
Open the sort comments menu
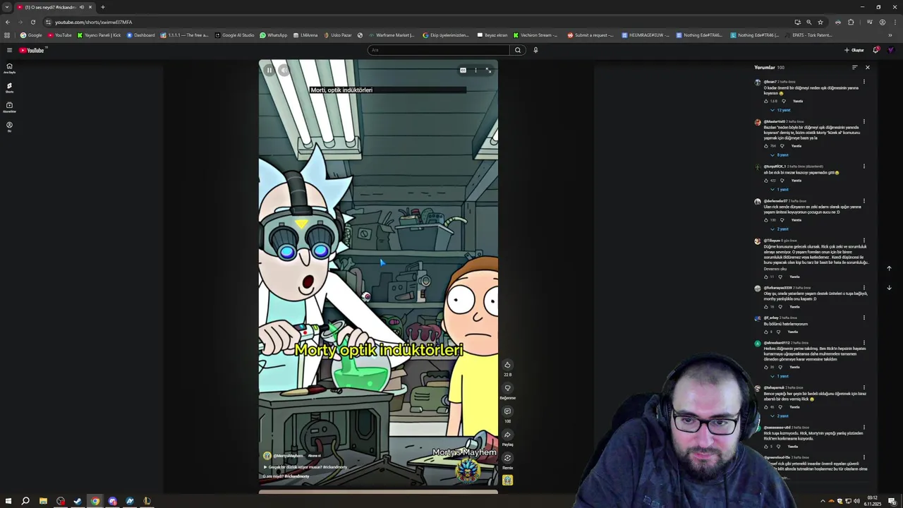click(854, 68)
